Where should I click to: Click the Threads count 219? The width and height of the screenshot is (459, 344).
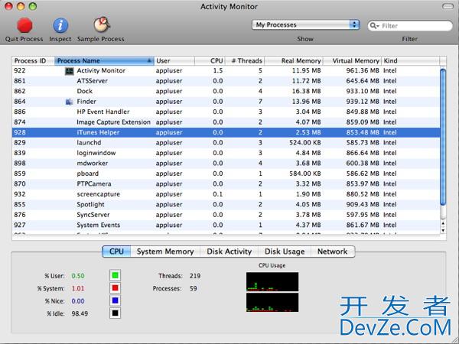click(x=195, y=276)
